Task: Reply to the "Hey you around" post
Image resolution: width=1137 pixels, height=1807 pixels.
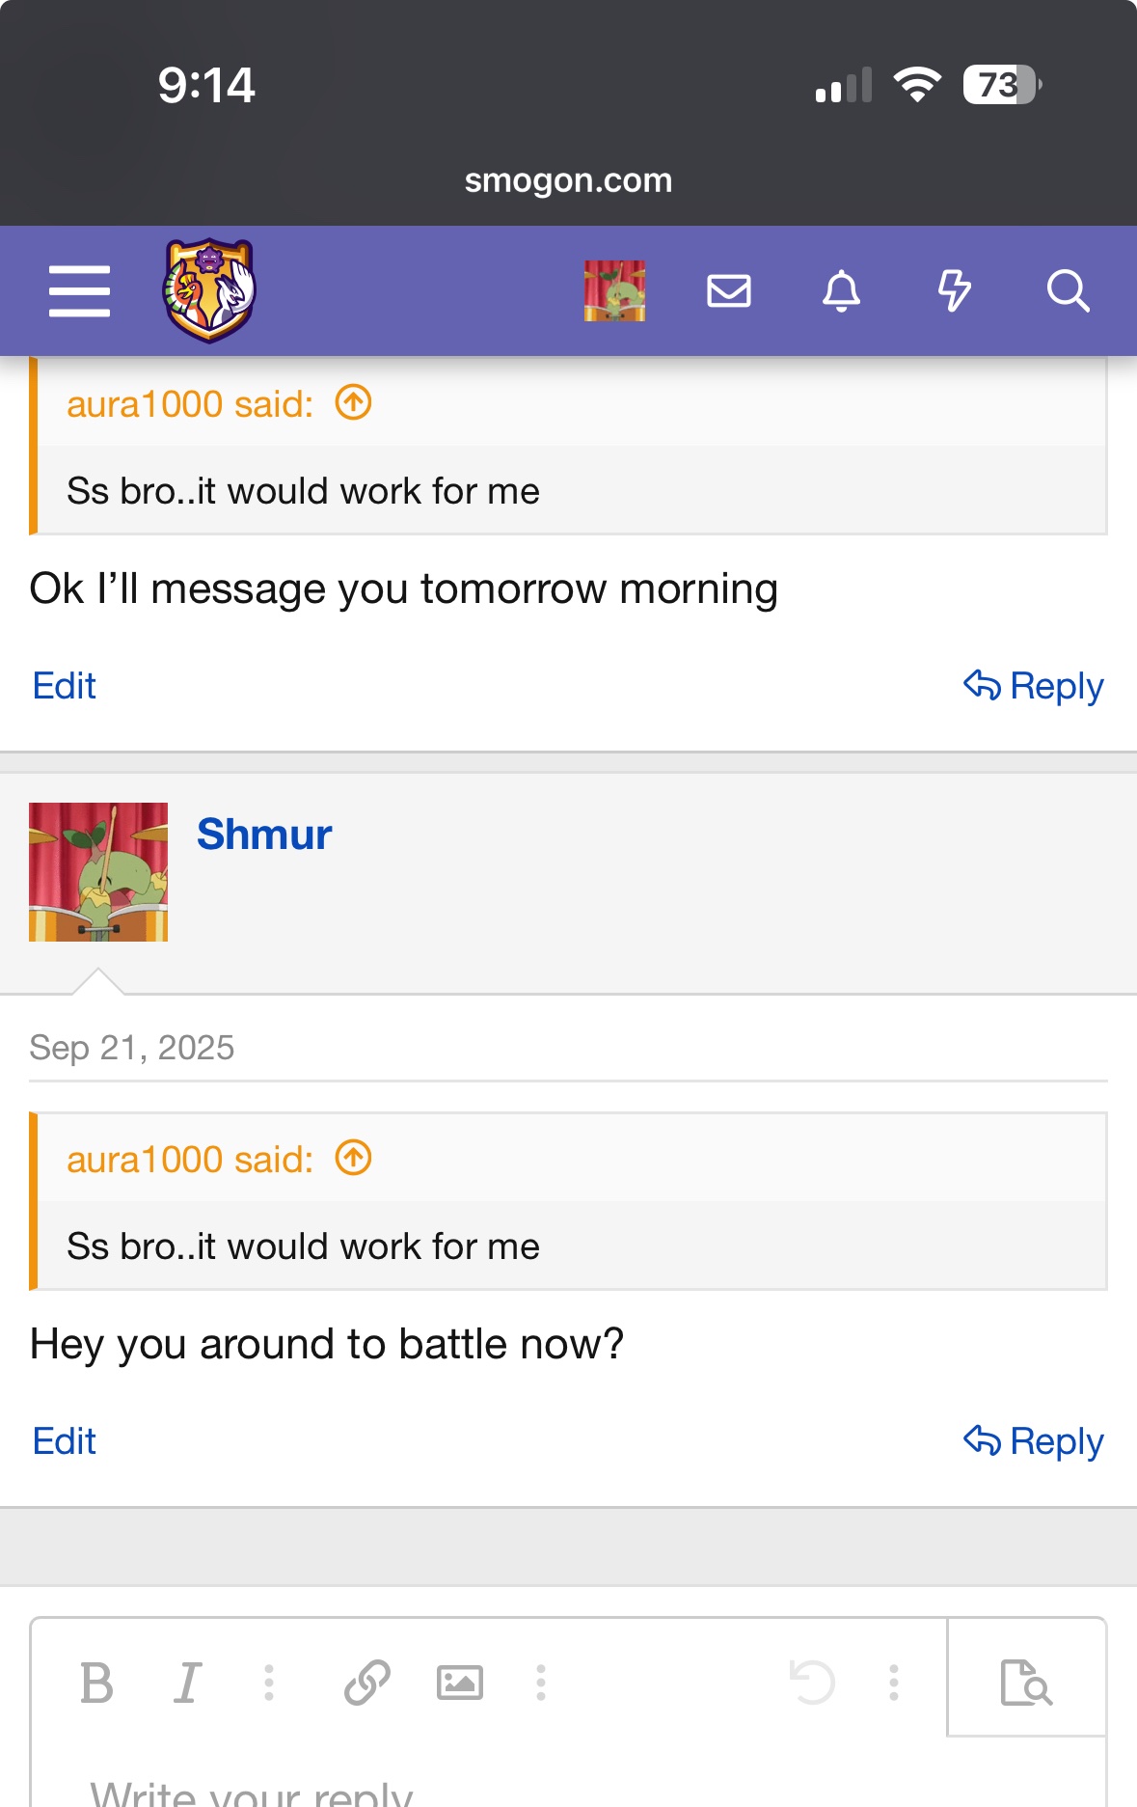Action: pos(1034,1441)
